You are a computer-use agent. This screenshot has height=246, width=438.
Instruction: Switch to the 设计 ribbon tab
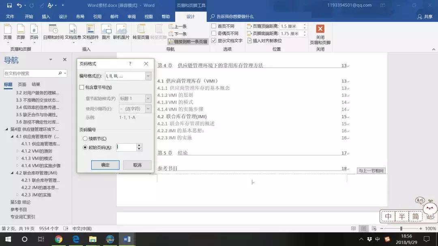point(190,17)
